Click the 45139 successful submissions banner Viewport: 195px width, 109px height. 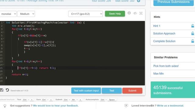pyautogui.click(x=173, y=90)
